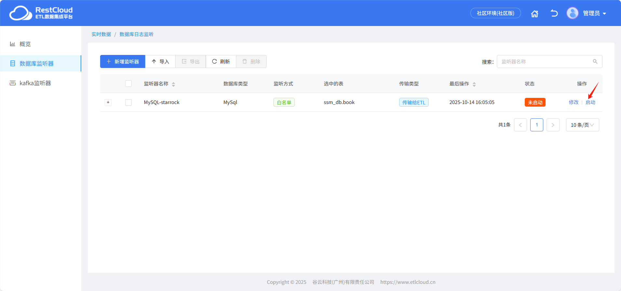Open kafka监听器 sidebar item
Viewport: 621px width, 291px height.
click(x=41, y=83)
